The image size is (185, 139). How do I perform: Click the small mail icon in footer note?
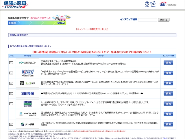12,136
